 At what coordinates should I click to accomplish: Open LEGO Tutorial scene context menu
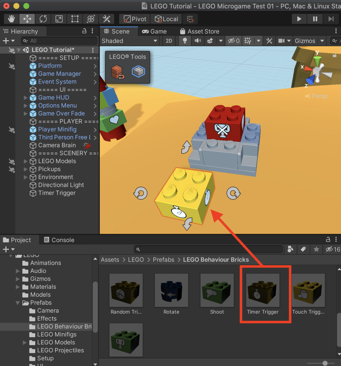click(93, 50)
